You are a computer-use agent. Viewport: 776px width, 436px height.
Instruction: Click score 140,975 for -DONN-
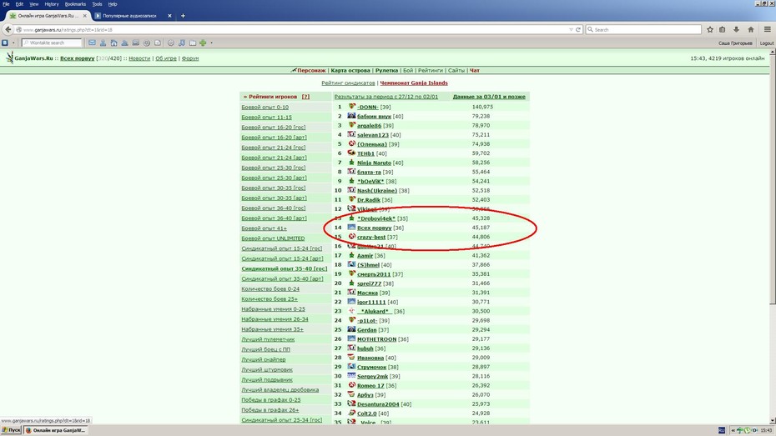[482, 107]
